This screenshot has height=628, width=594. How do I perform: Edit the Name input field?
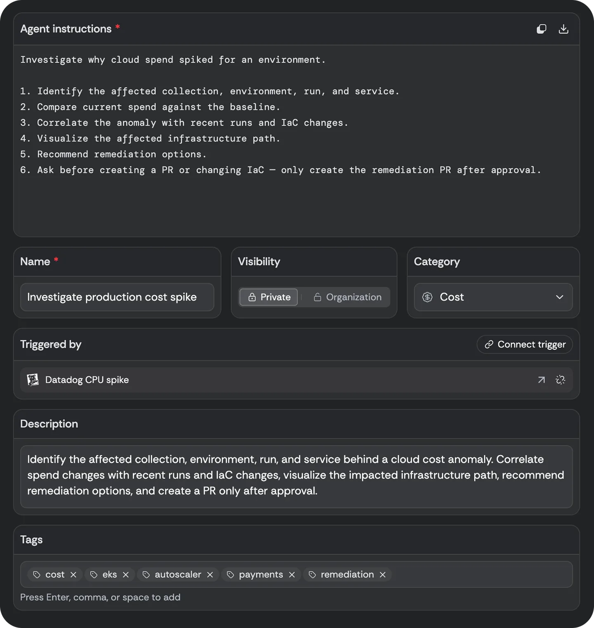pos(117,297)
